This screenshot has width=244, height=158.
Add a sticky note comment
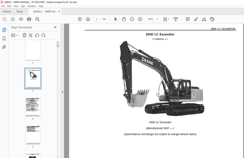188,19
